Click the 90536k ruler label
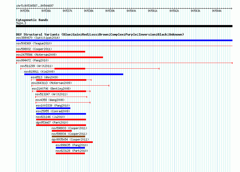 click(46, 11)
